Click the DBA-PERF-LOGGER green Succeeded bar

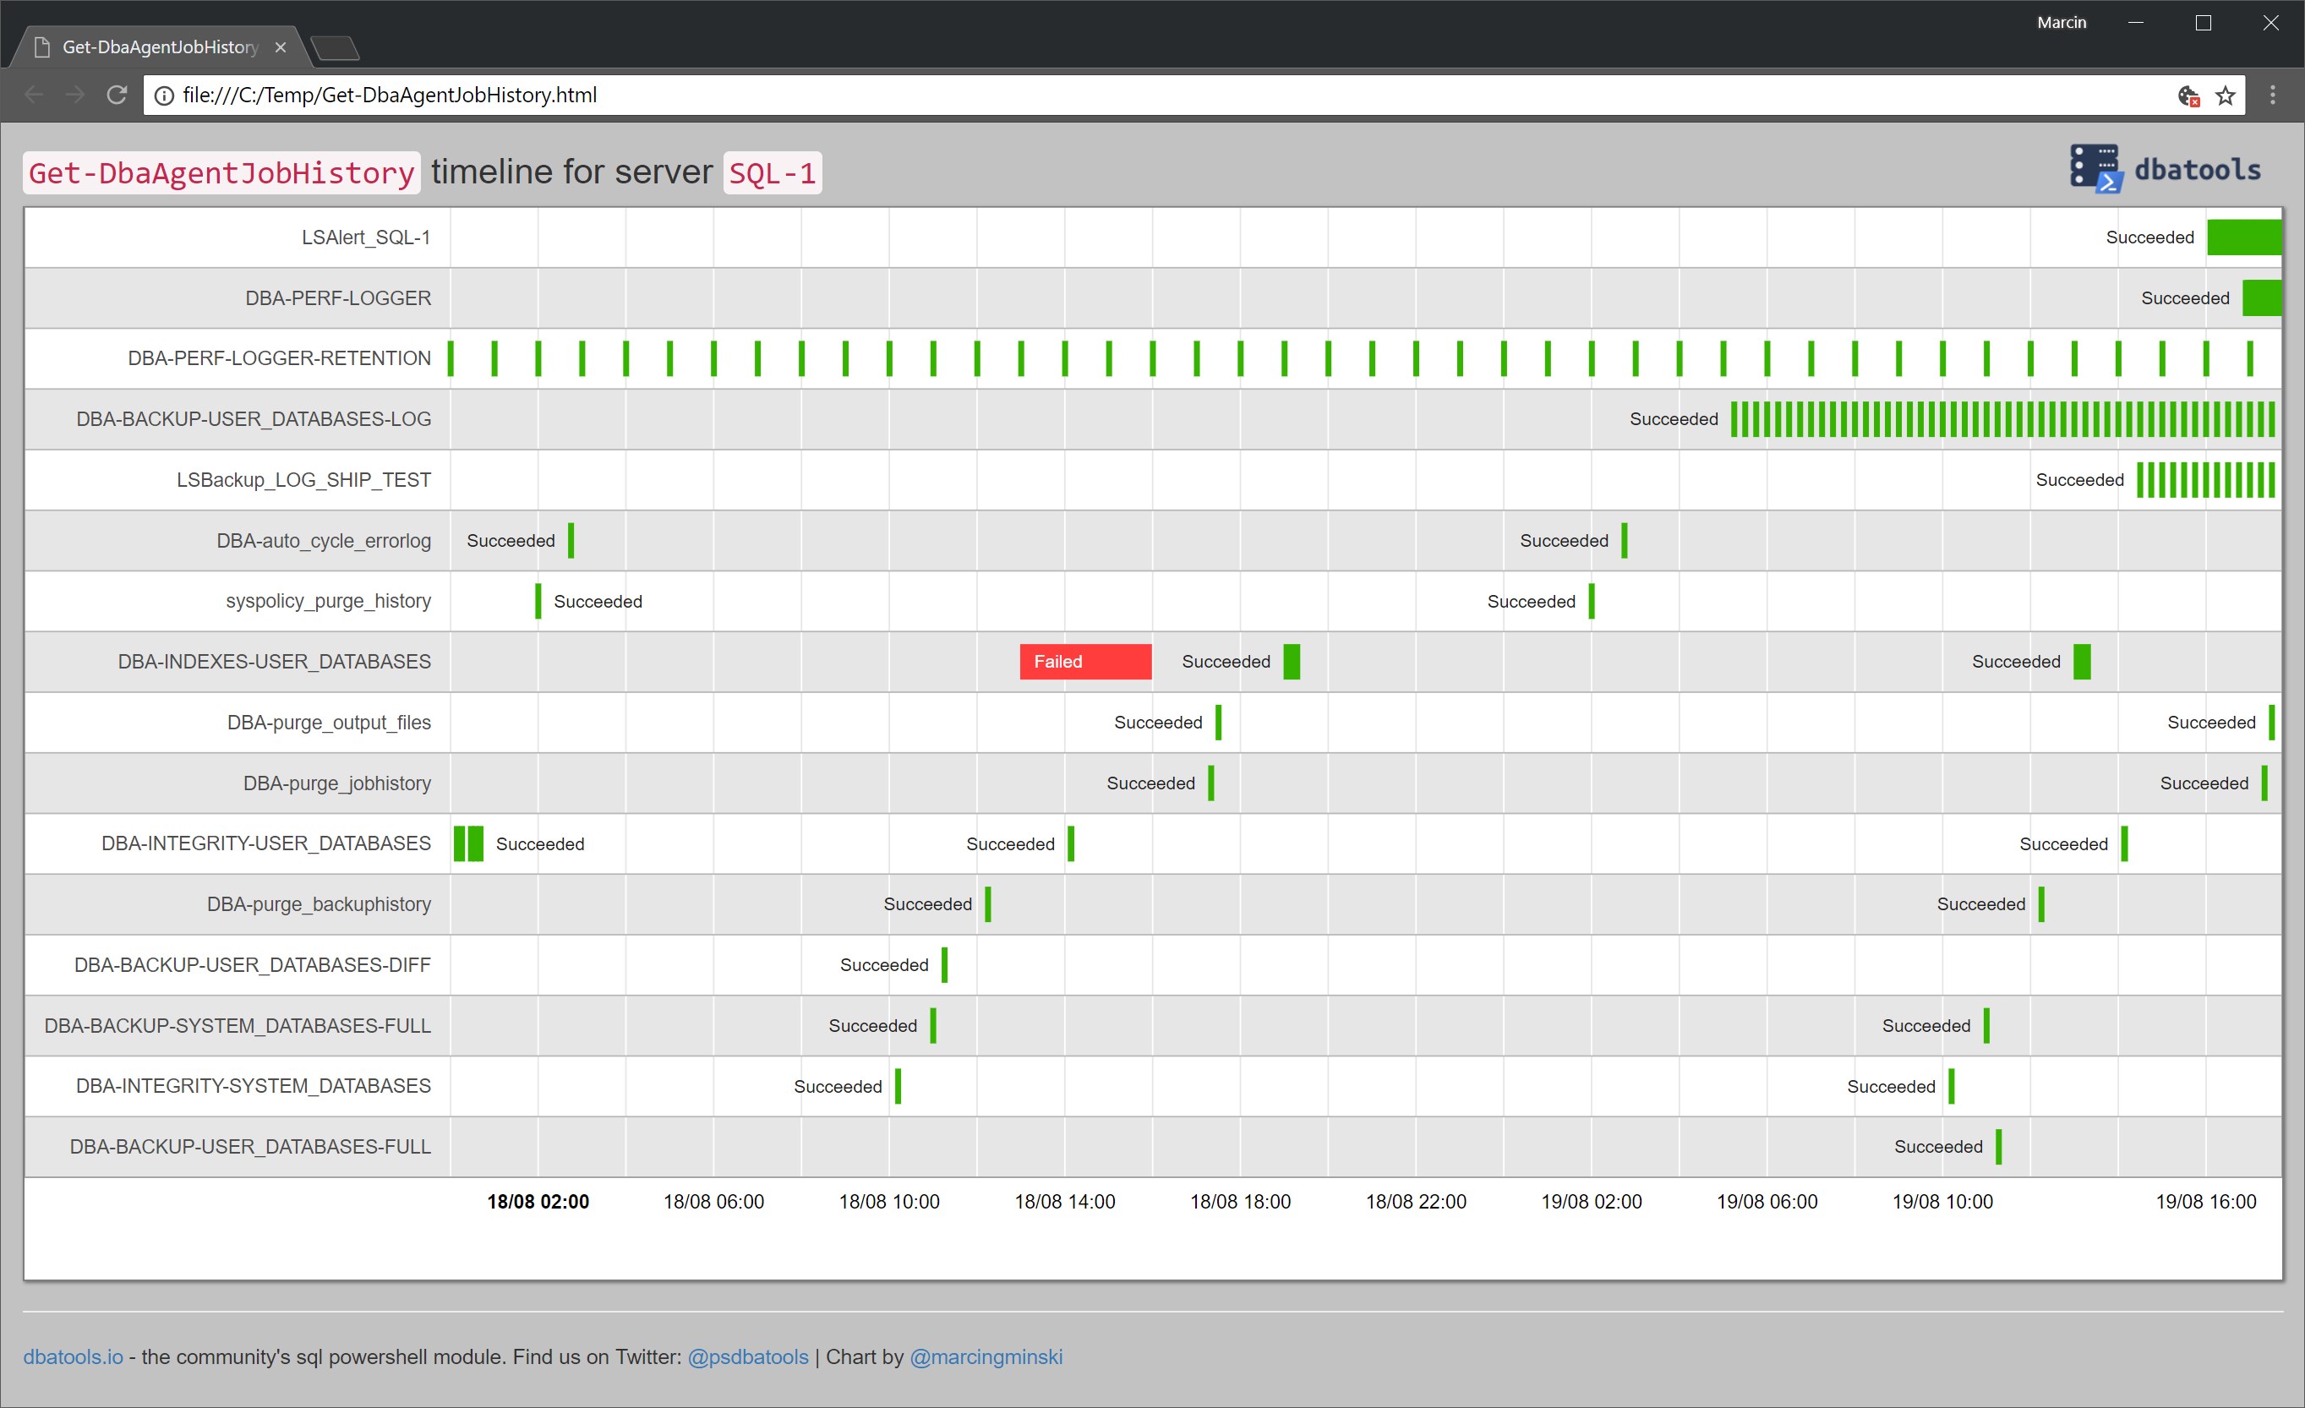(2261, 298)
